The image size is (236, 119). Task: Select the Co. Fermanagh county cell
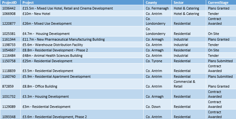[x=158, y=8]
